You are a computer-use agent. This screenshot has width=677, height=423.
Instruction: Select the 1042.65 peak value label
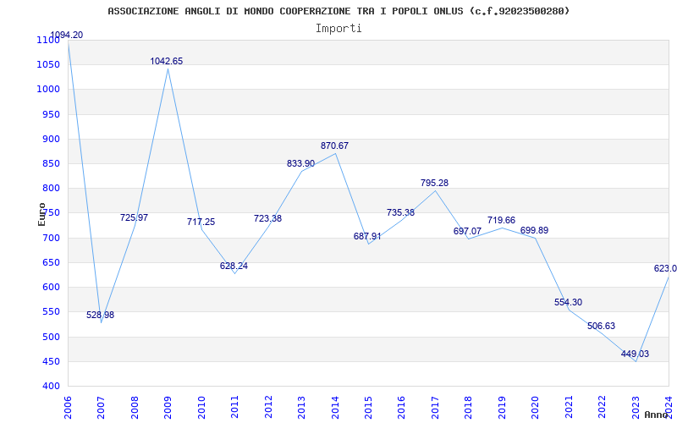coord(167,61)
